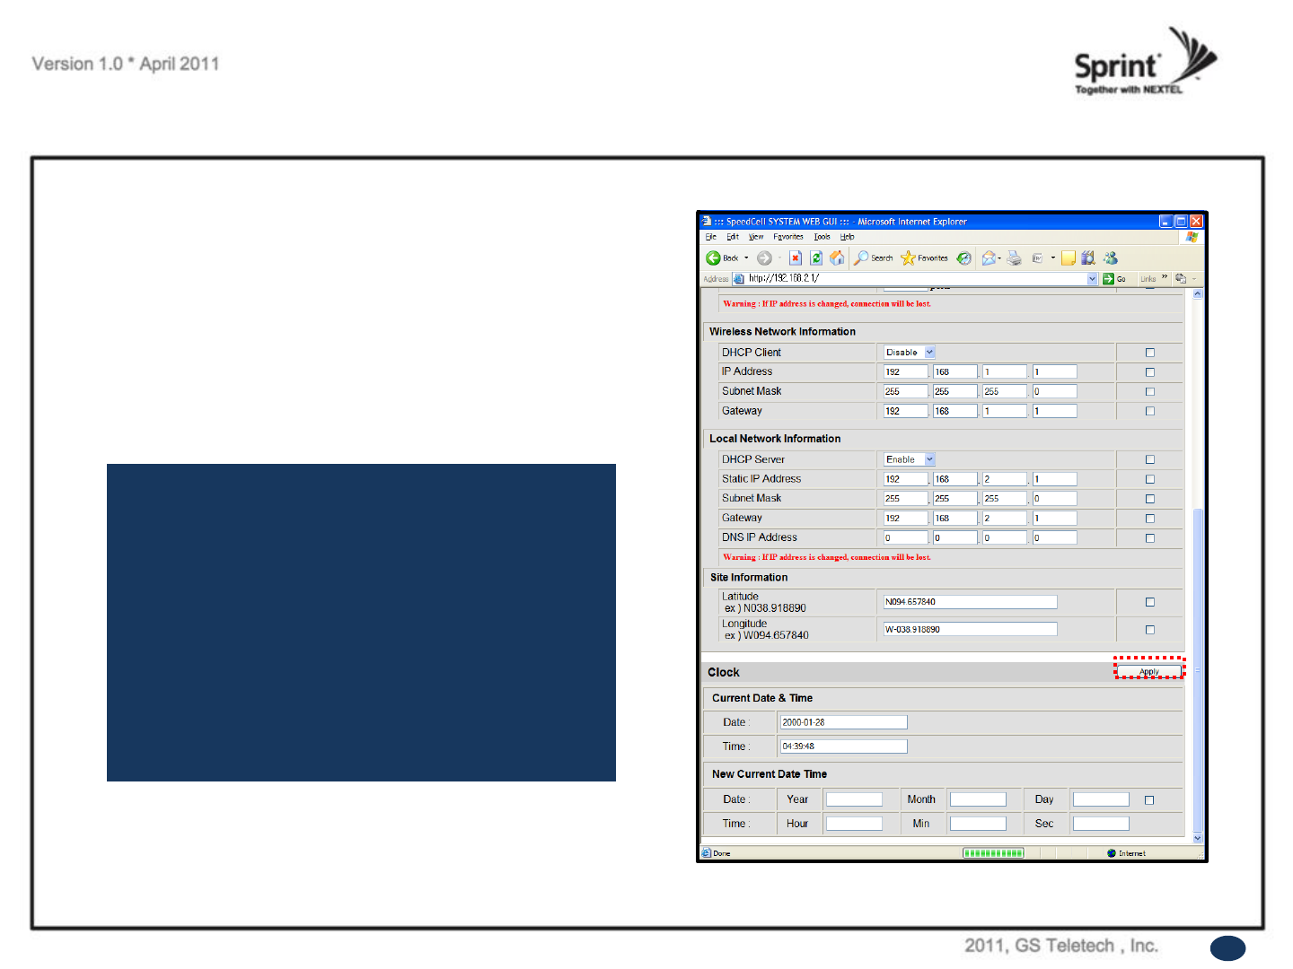Click the Internet zone globe icon
This screenshot has height=969, width=1293.
(x=1112, y=853)
